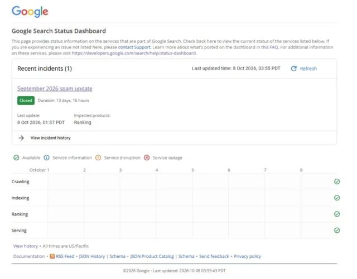The image size is (357, 279).
Task: Click the Serving row available checkmark
Action: click(x=337, y=231)
